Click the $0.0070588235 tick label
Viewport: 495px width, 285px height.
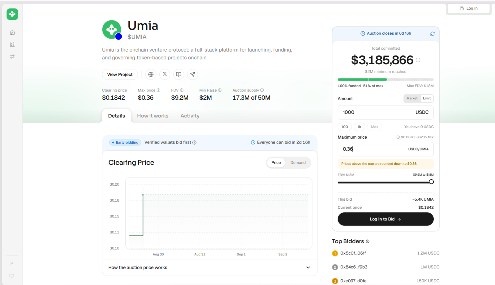tap(417, 137)
